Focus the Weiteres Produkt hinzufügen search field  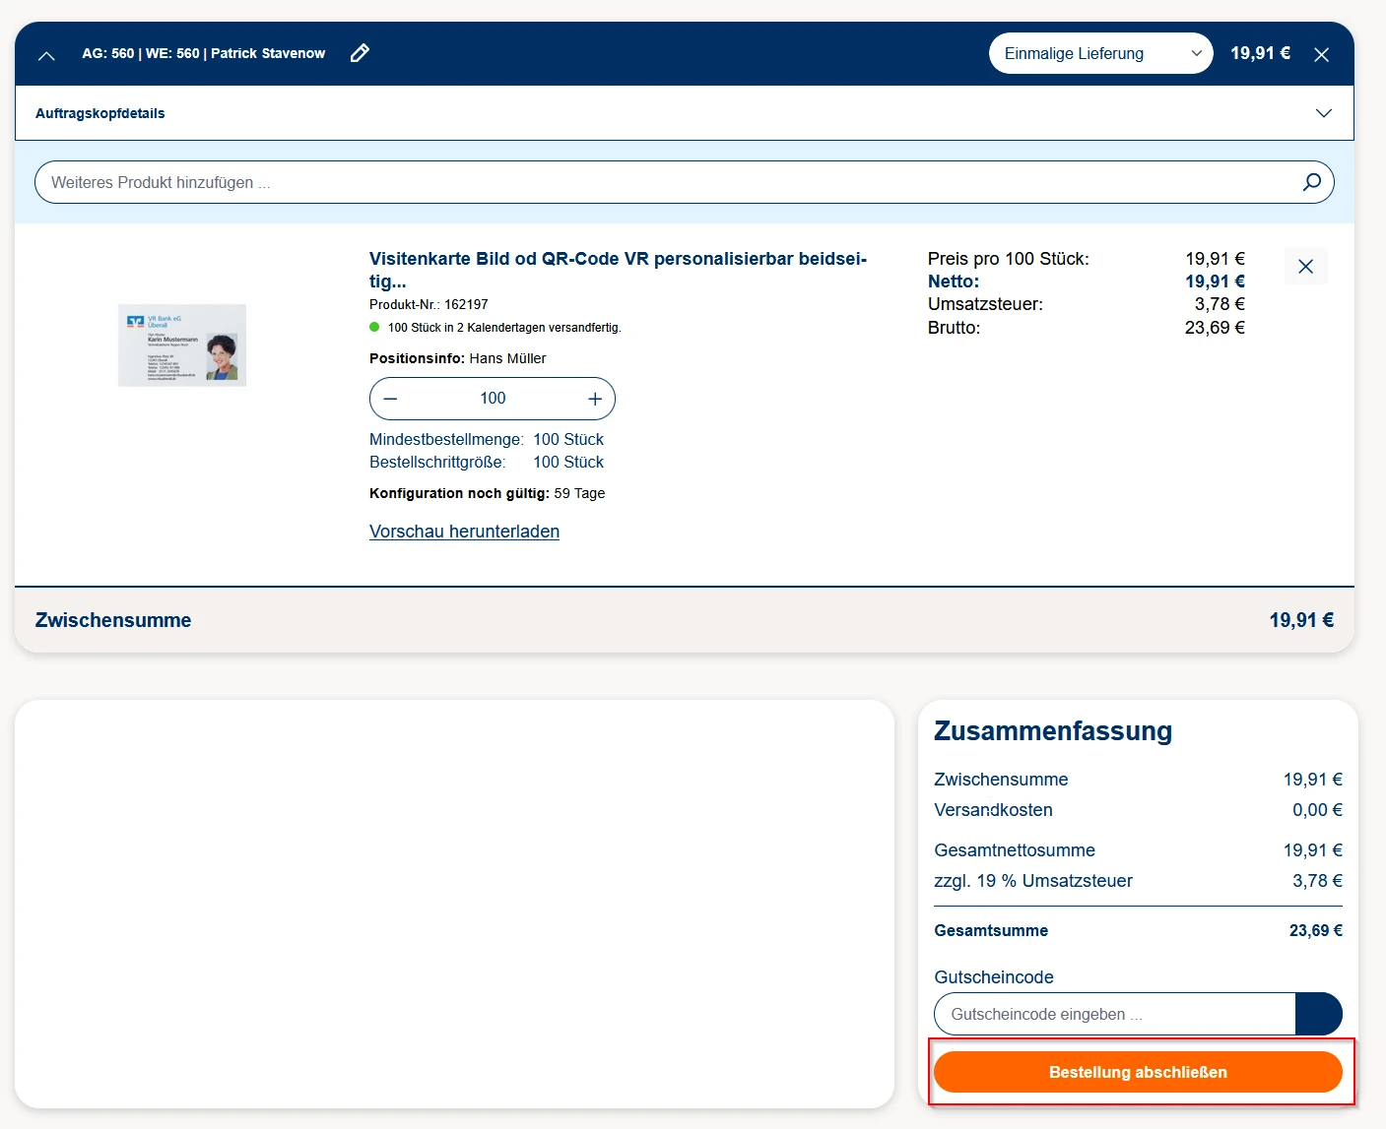[670, 182]
